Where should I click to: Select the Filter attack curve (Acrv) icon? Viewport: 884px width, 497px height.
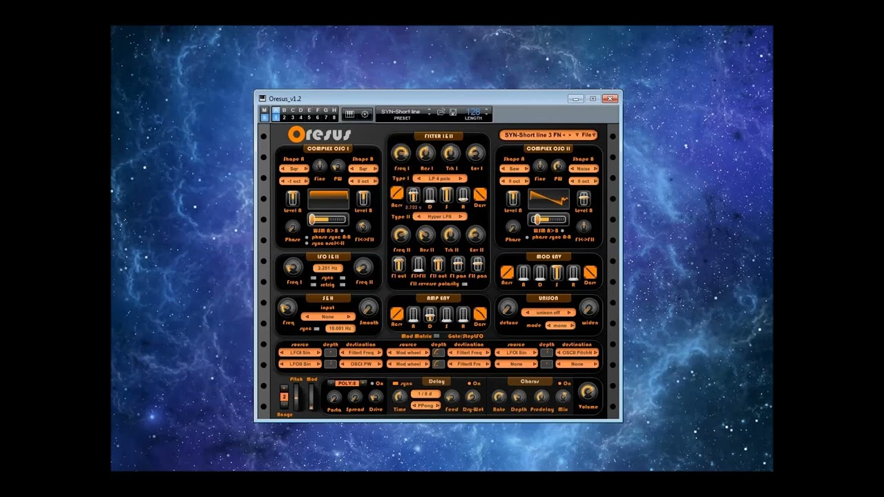coord(396,193)
